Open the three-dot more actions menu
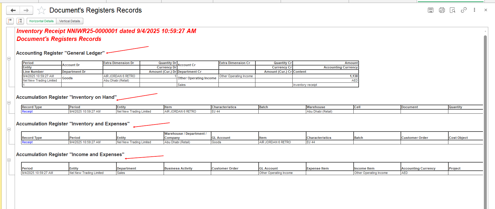This screenshot has width=495, height=209. (474, 10)
